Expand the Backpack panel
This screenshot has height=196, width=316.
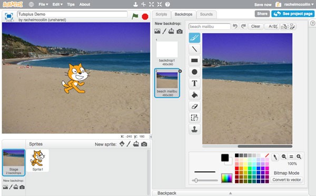coord(230,193)
